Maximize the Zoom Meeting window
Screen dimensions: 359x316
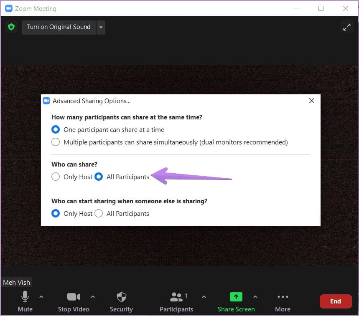click(321, 8)
